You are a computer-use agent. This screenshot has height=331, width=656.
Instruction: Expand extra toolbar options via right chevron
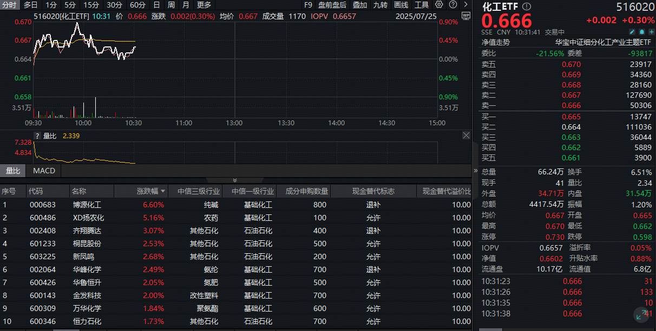point(465,5)
